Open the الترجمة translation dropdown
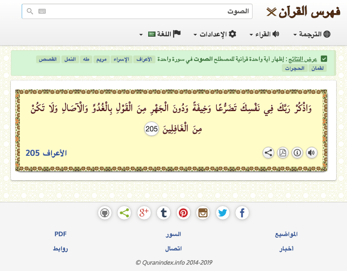Viewport: 347px width, 271px height. pos(312,34)
